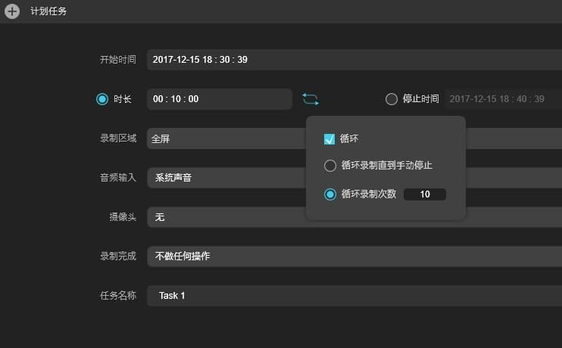Select the 时长 duration radio button

pos(102,99)
